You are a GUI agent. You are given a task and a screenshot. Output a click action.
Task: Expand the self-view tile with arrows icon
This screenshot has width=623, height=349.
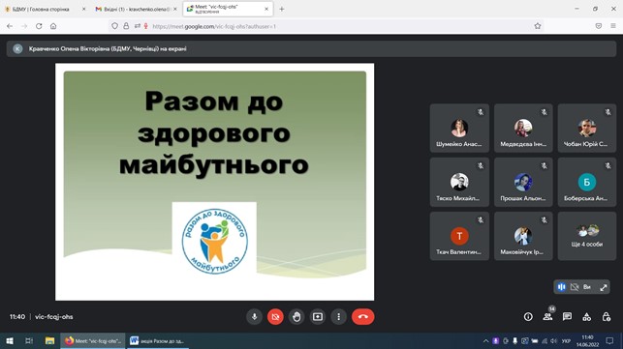pos(604,287)
